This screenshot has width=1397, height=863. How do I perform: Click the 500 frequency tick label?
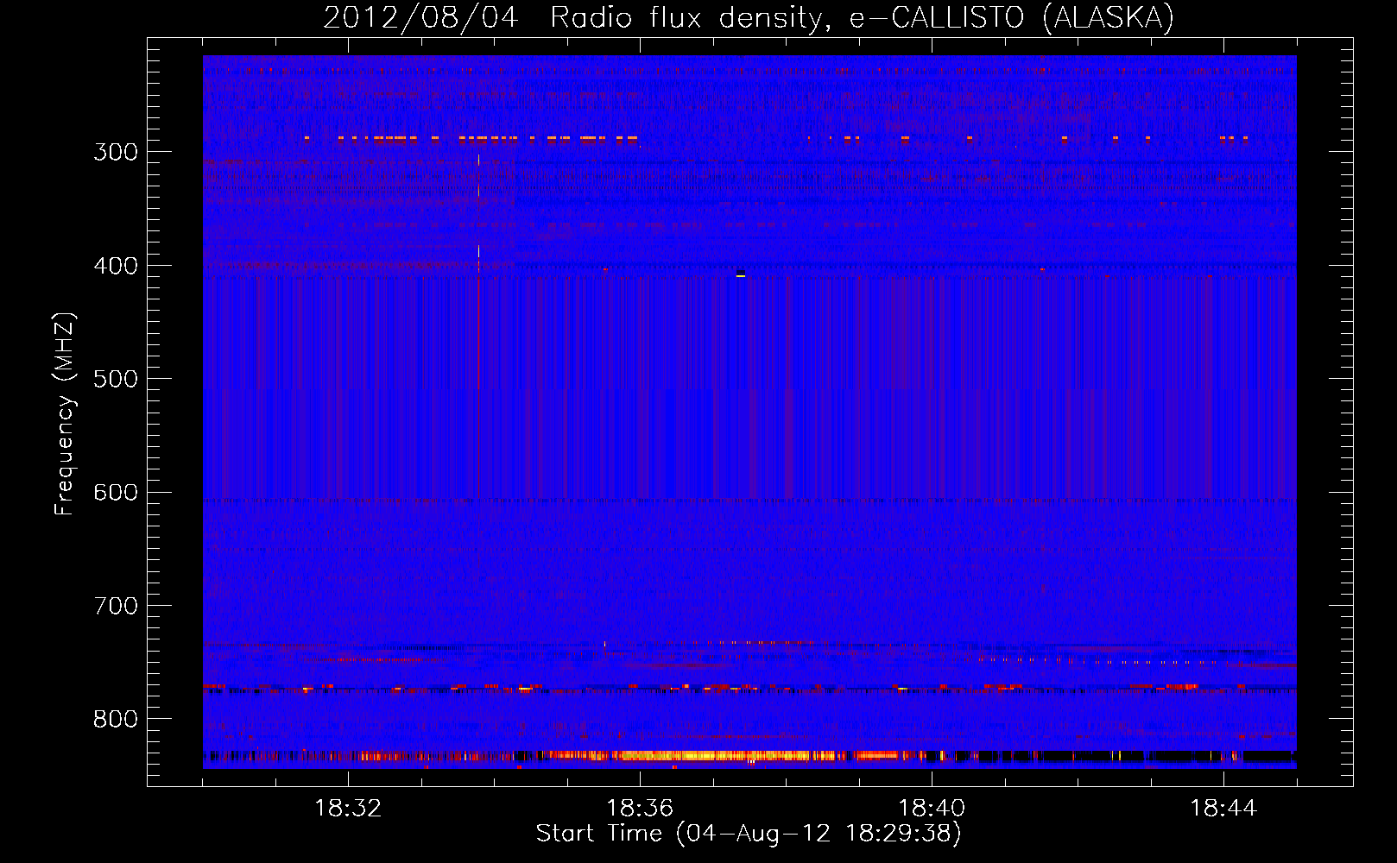coord(116,379)
